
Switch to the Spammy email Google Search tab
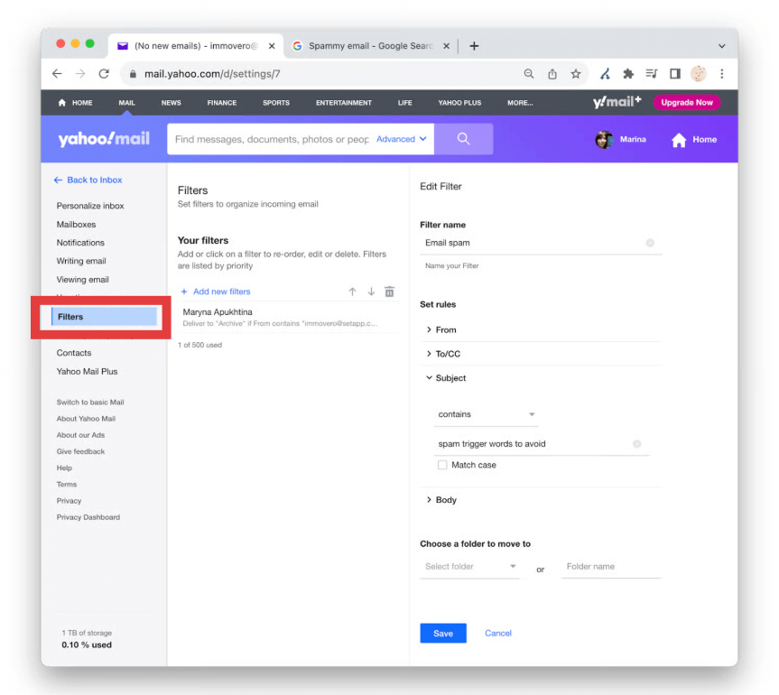[x=368, y=46]
